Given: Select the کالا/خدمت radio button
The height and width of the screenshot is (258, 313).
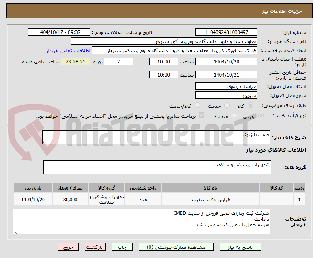Looking at the screenshot, I should pos(197,105).
